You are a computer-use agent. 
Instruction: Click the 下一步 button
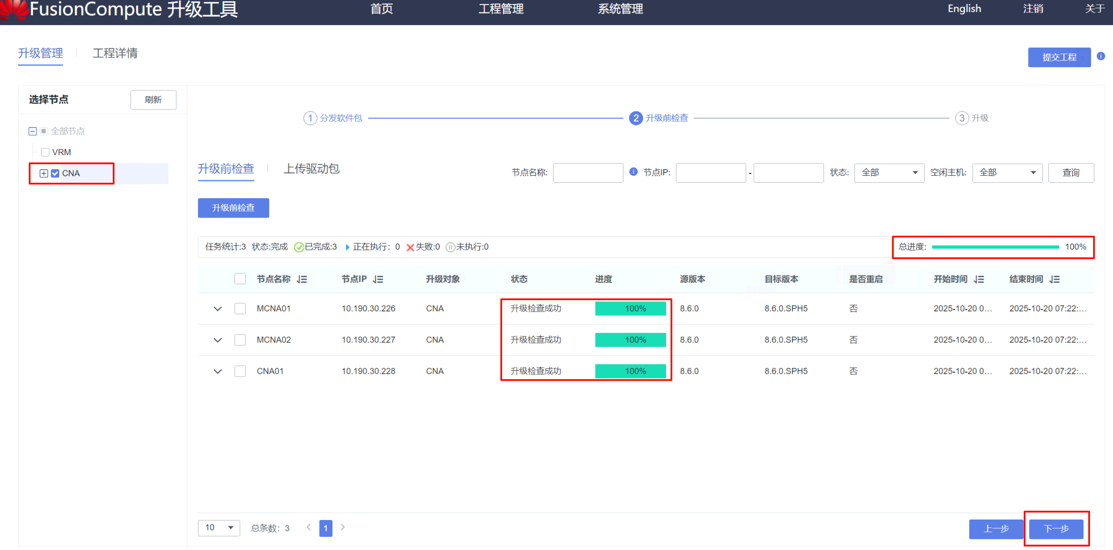pos(1056,529)
